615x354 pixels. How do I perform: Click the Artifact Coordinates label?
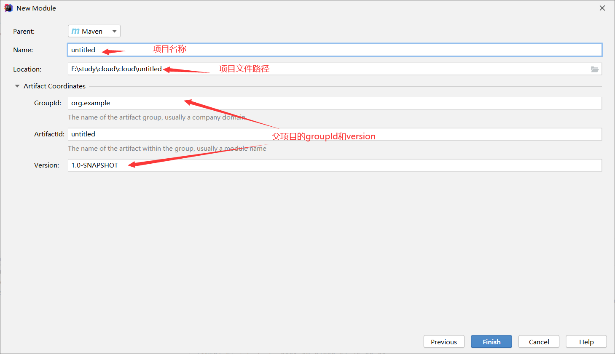click(x=54, y=86)
